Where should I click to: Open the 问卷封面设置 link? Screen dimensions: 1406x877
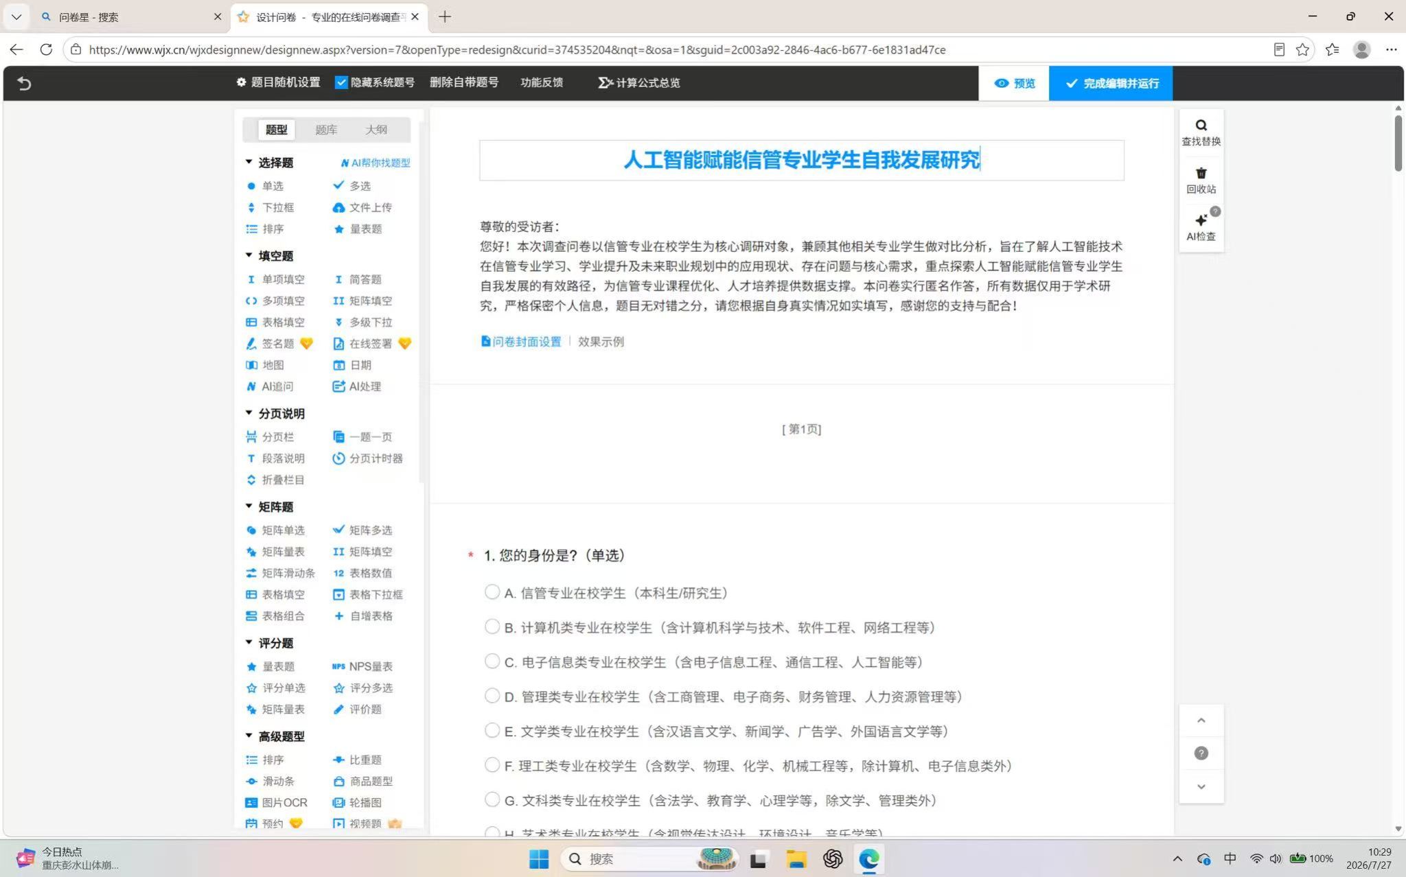coord(520,342)
